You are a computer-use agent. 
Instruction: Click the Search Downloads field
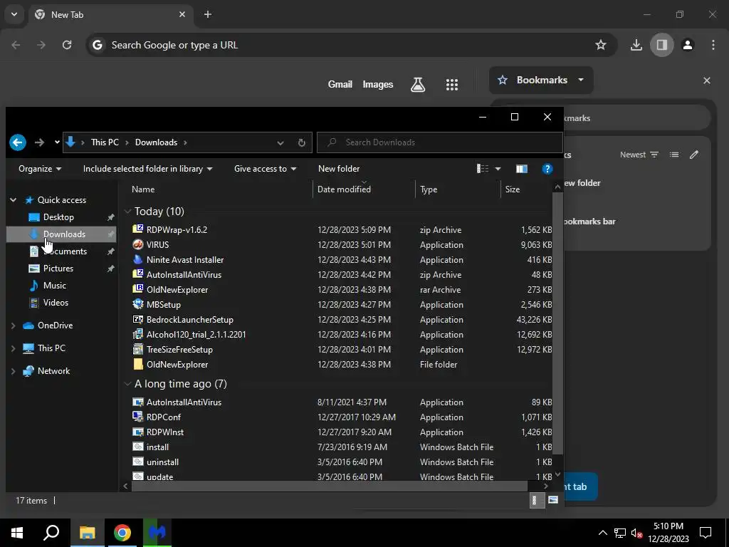point(440,142)
